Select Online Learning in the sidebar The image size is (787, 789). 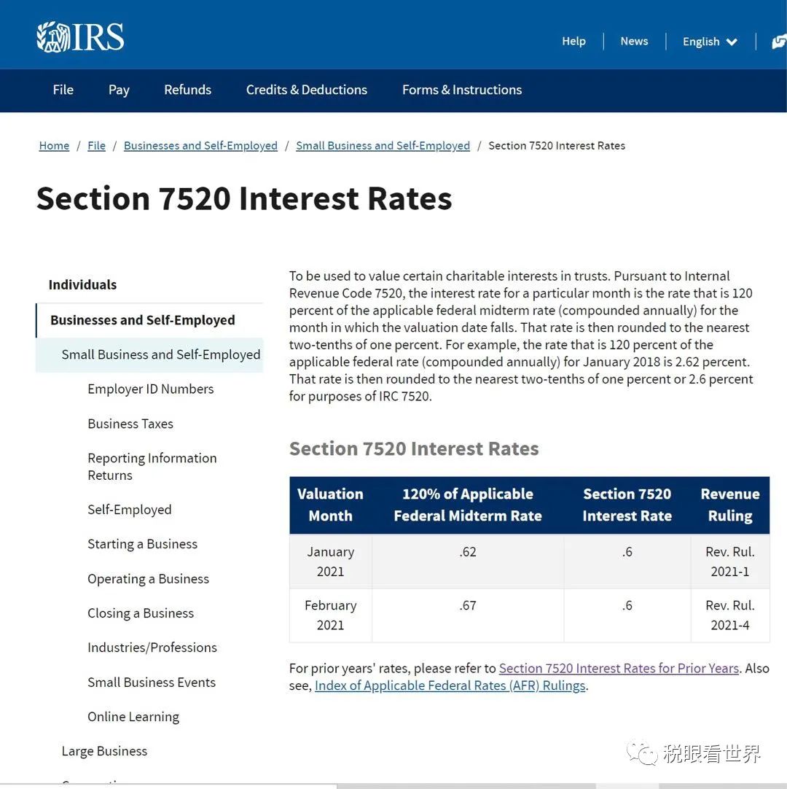pos(133,717)
